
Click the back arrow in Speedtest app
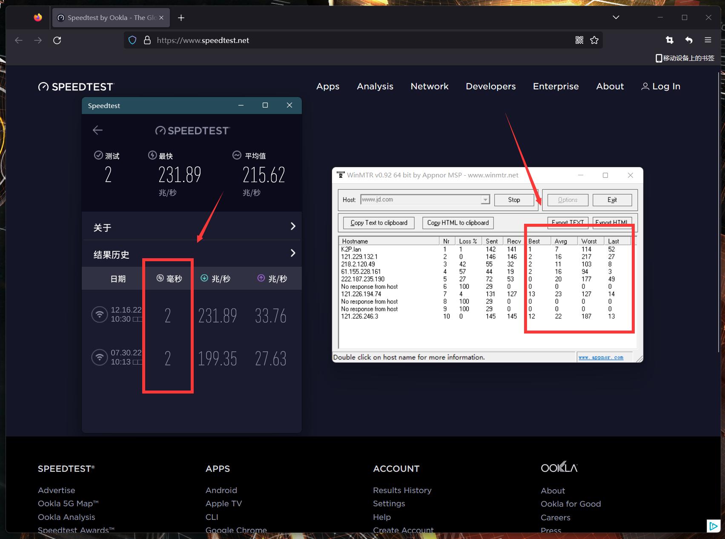pyautogui.click(x=97, y=130)
